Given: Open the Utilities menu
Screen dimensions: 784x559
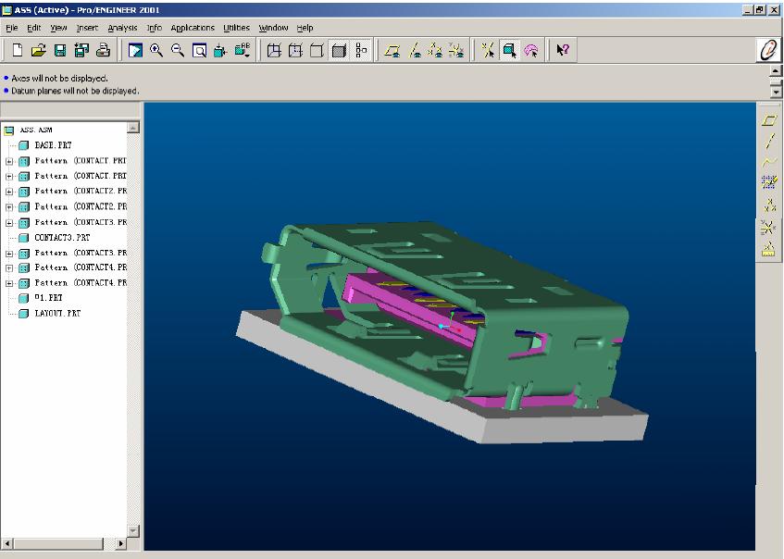Looking at the screenshot, I should 236,28.
